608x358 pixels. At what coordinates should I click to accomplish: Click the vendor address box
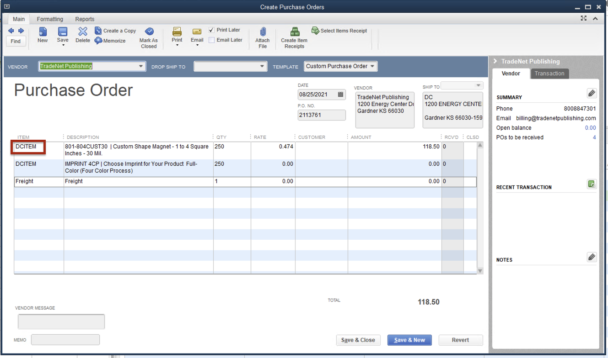[385, 110]
